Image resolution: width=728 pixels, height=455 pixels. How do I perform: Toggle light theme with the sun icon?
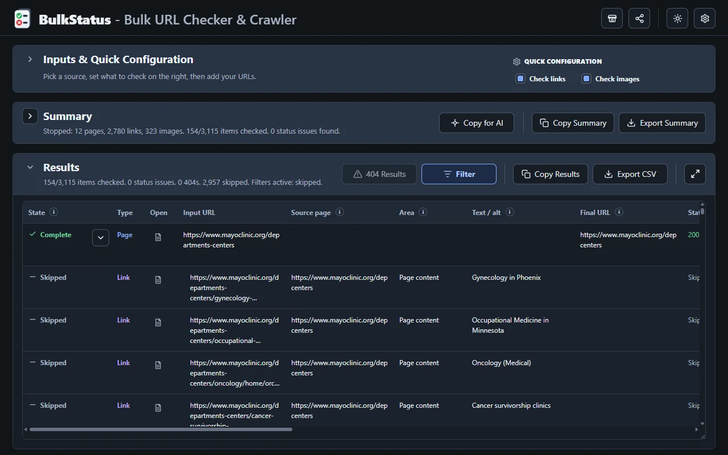[677, 18]
